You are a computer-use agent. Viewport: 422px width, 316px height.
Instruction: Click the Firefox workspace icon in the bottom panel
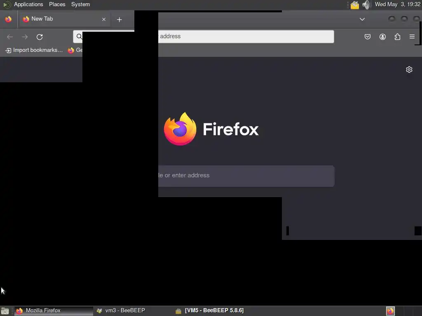click(x=391, y=311)
